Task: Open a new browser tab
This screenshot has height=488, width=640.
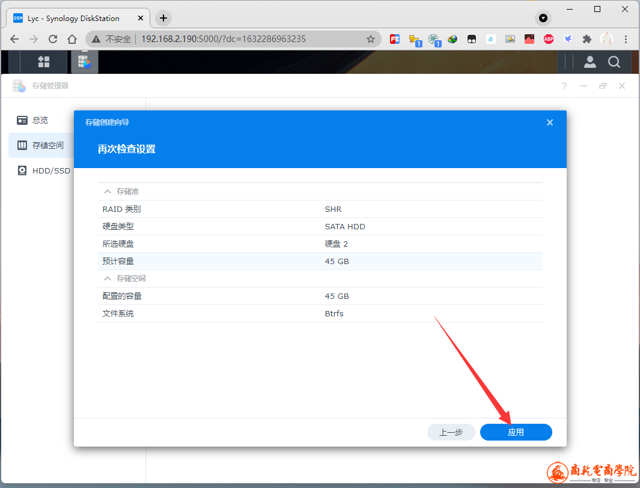Action: (163, 18)
